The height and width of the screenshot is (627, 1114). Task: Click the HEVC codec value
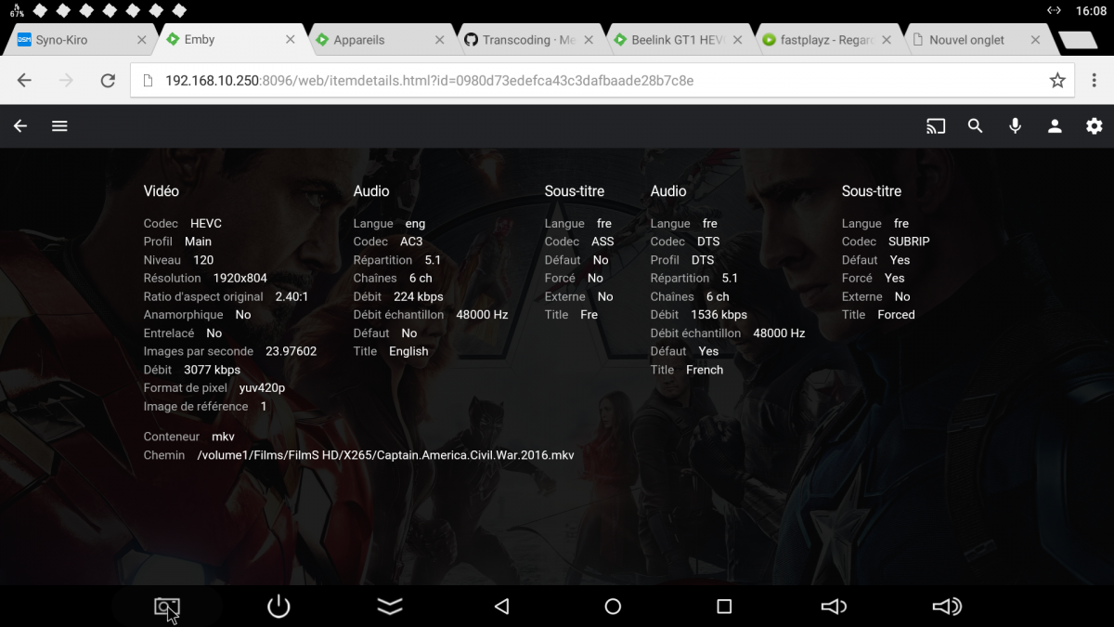click(x=206, y=223)
